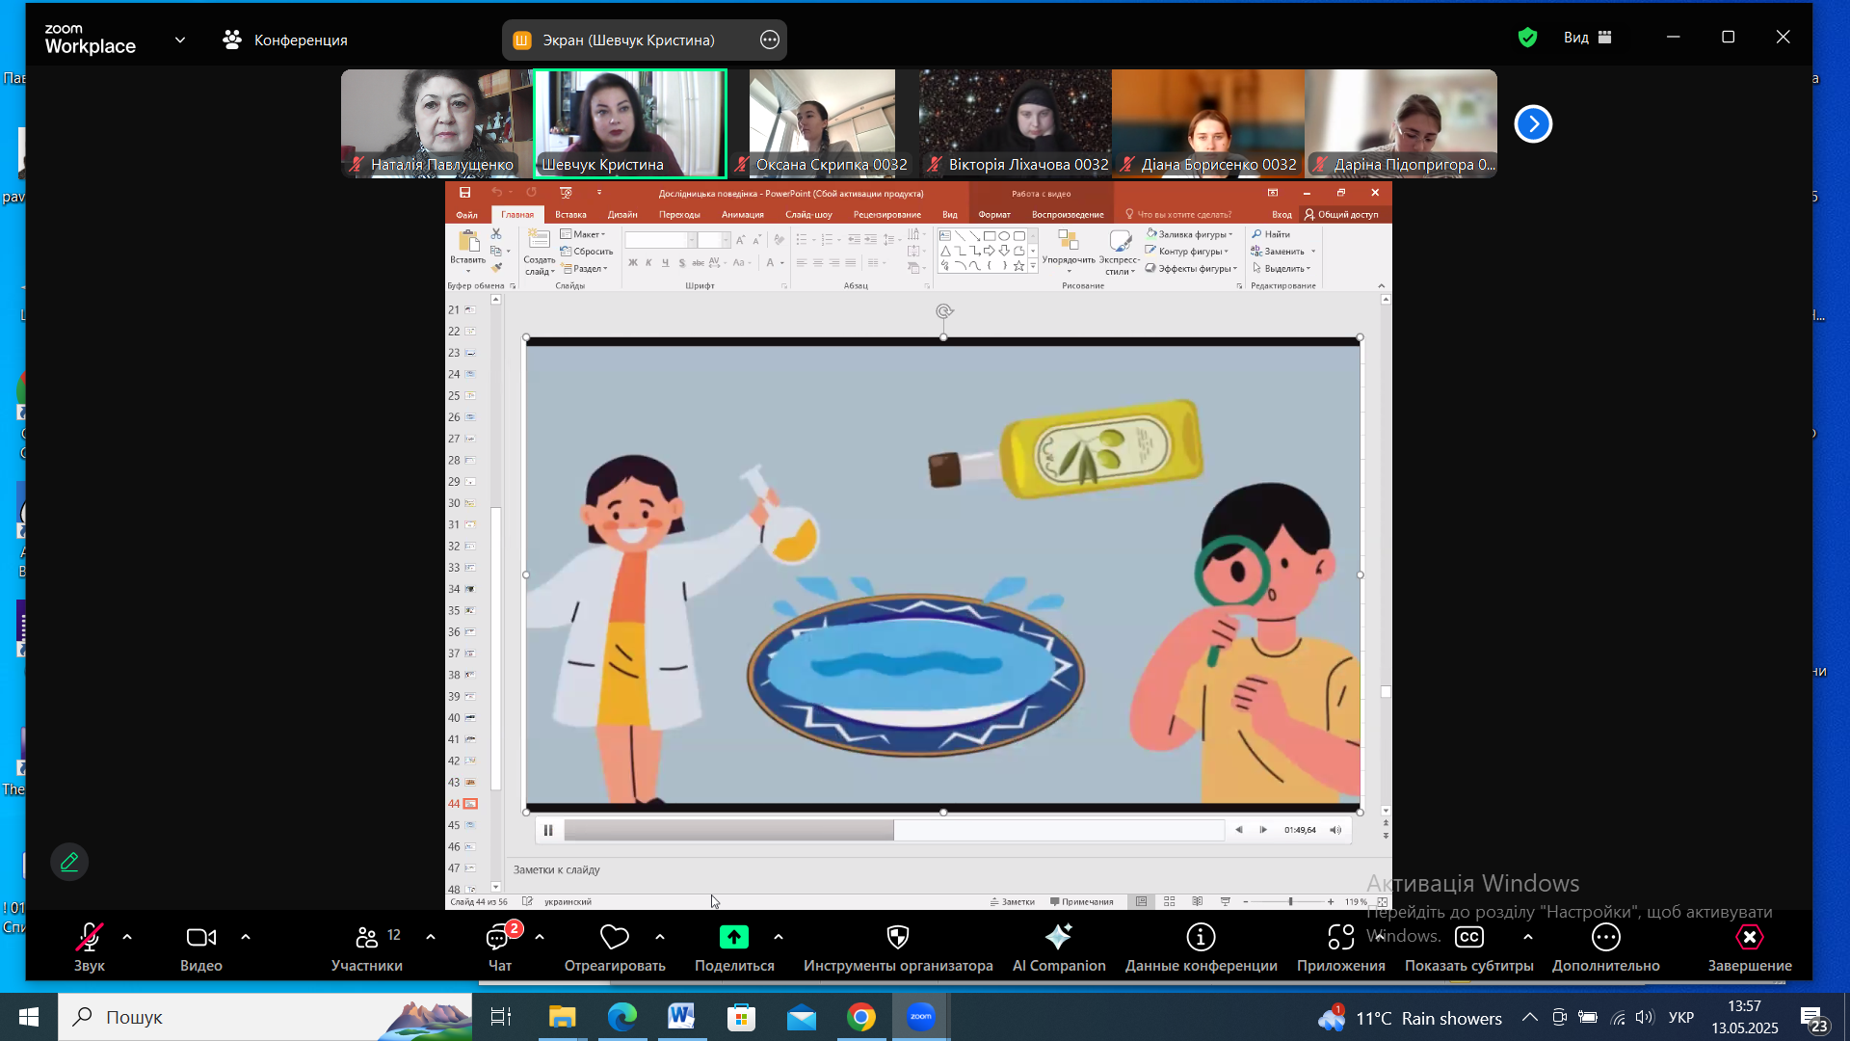Click Примечания comments button in status bar

(1081, 902)
